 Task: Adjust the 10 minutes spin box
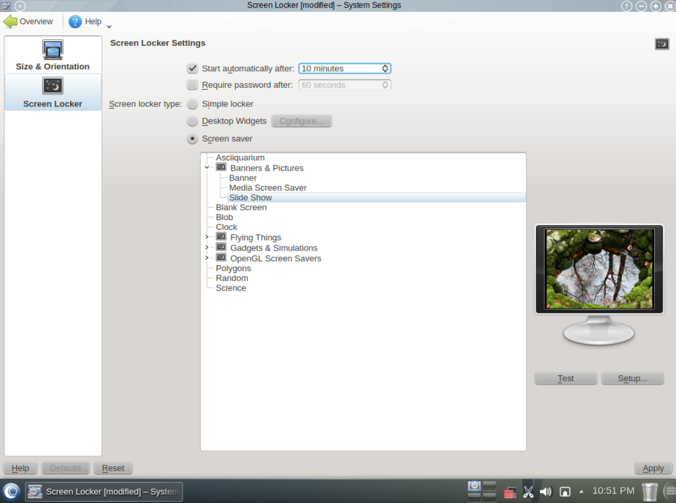(x=385, y=68)
